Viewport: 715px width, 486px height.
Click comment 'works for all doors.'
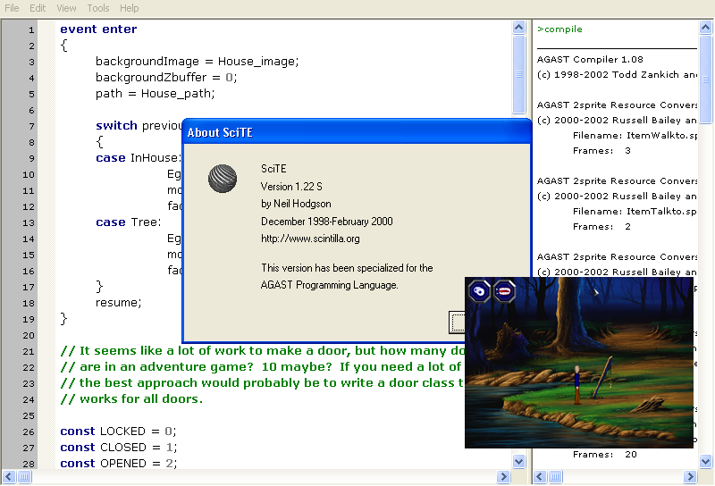[x=141, y=399]
